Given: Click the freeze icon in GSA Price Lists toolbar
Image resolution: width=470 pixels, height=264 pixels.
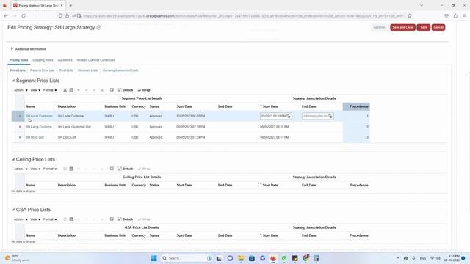Looking at the screenshot, I should click(112, 219).
